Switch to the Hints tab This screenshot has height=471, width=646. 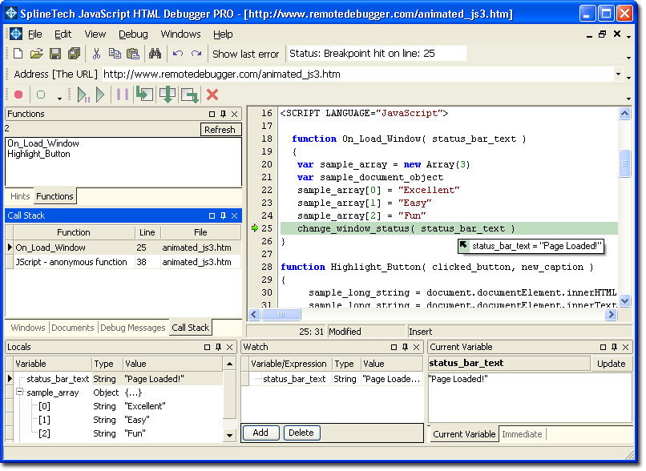[x=20, y=196]
